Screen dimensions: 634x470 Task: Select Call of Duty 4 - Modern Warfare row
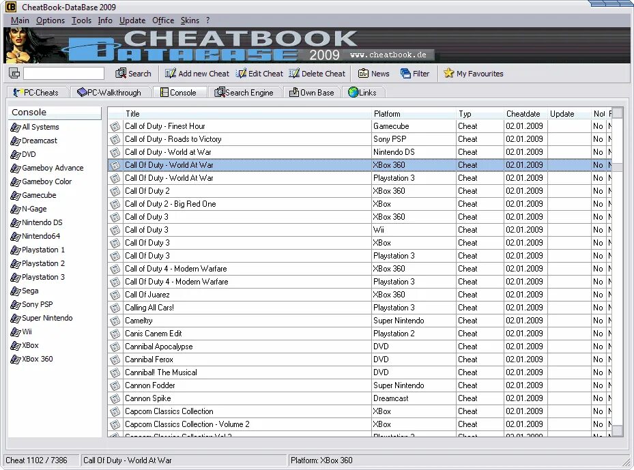(x=360, y=269)
